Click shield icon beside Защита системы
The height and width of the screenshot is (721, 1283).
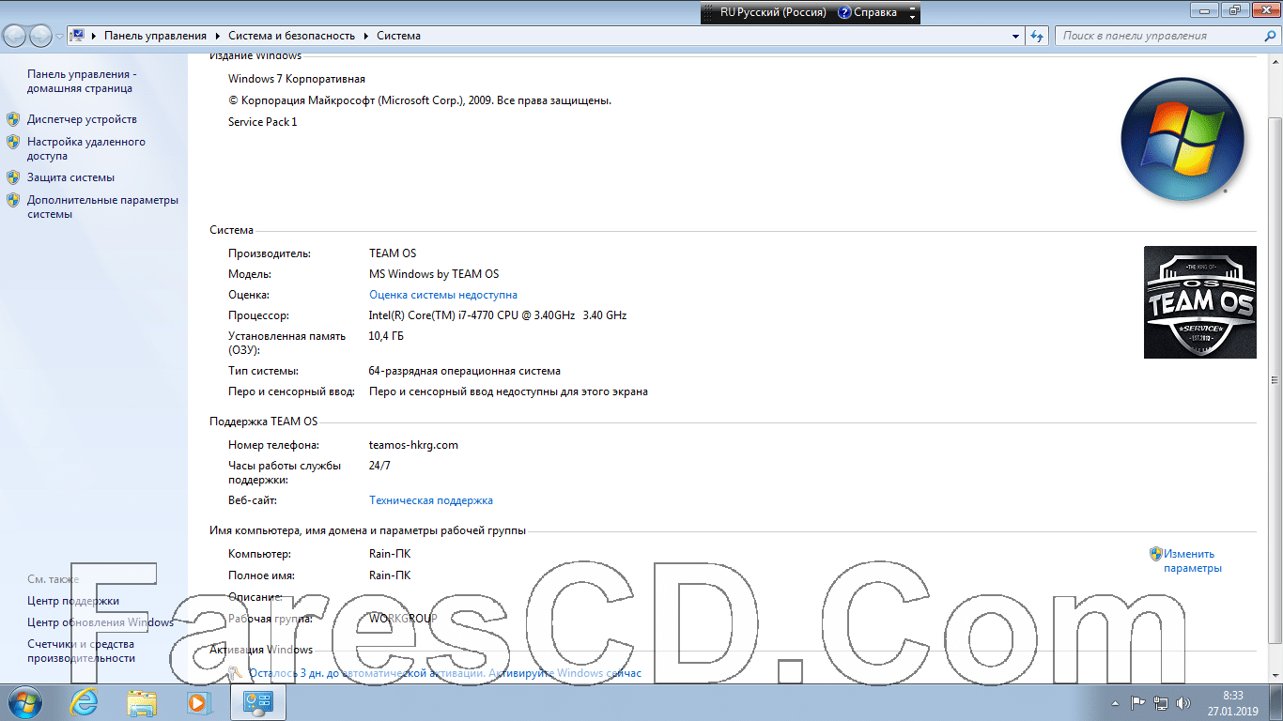tap(13, 177)
